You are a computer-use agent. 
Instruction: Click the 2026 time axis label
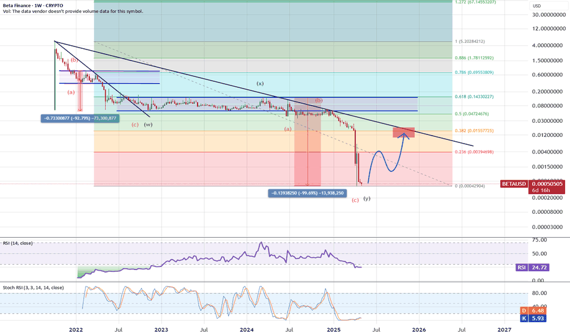click(x=419, y=330)
